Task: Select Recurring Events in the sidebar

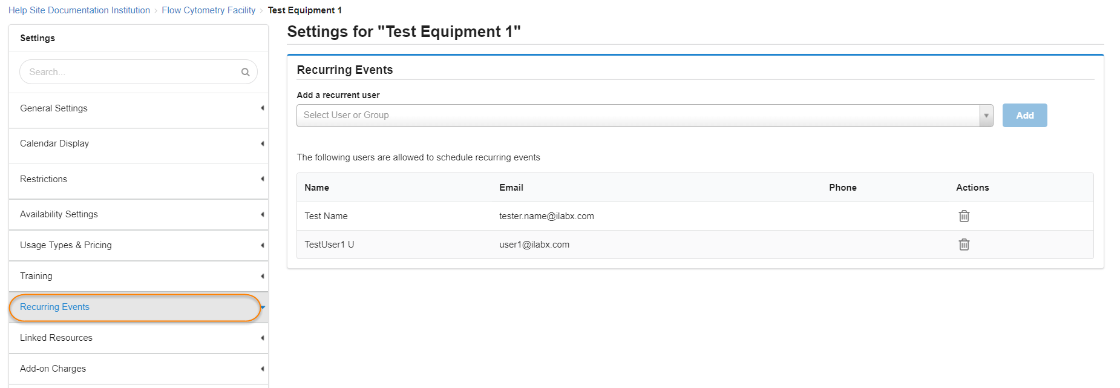Action: point(54,307)
